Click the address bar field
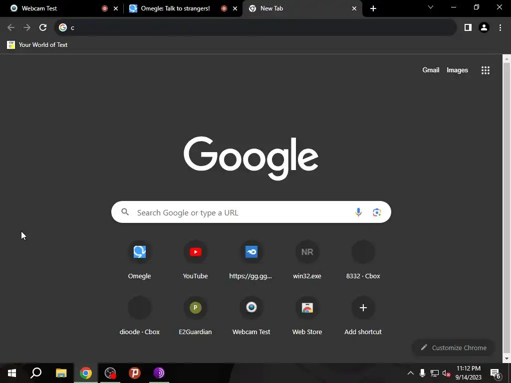Image resolution: width=511 pixels, height=383 pixels. (256, 27)
